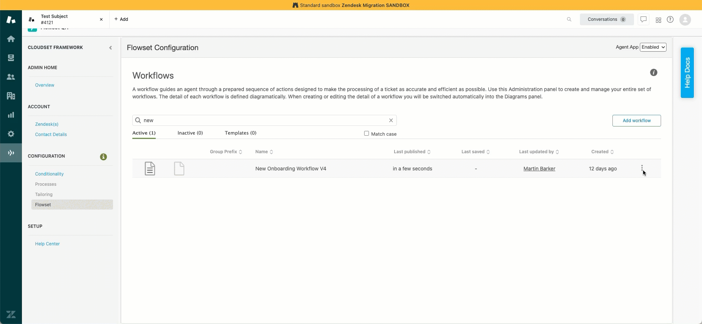
Task: Click in the workflow search field containing 'new'
Action: [264, 120]
